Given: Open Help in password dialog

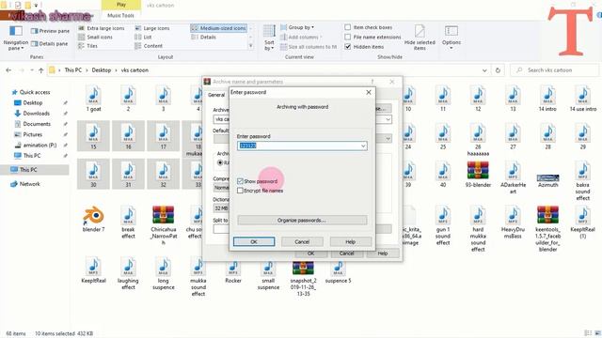Looking at the screenshot, I should 351,242.
